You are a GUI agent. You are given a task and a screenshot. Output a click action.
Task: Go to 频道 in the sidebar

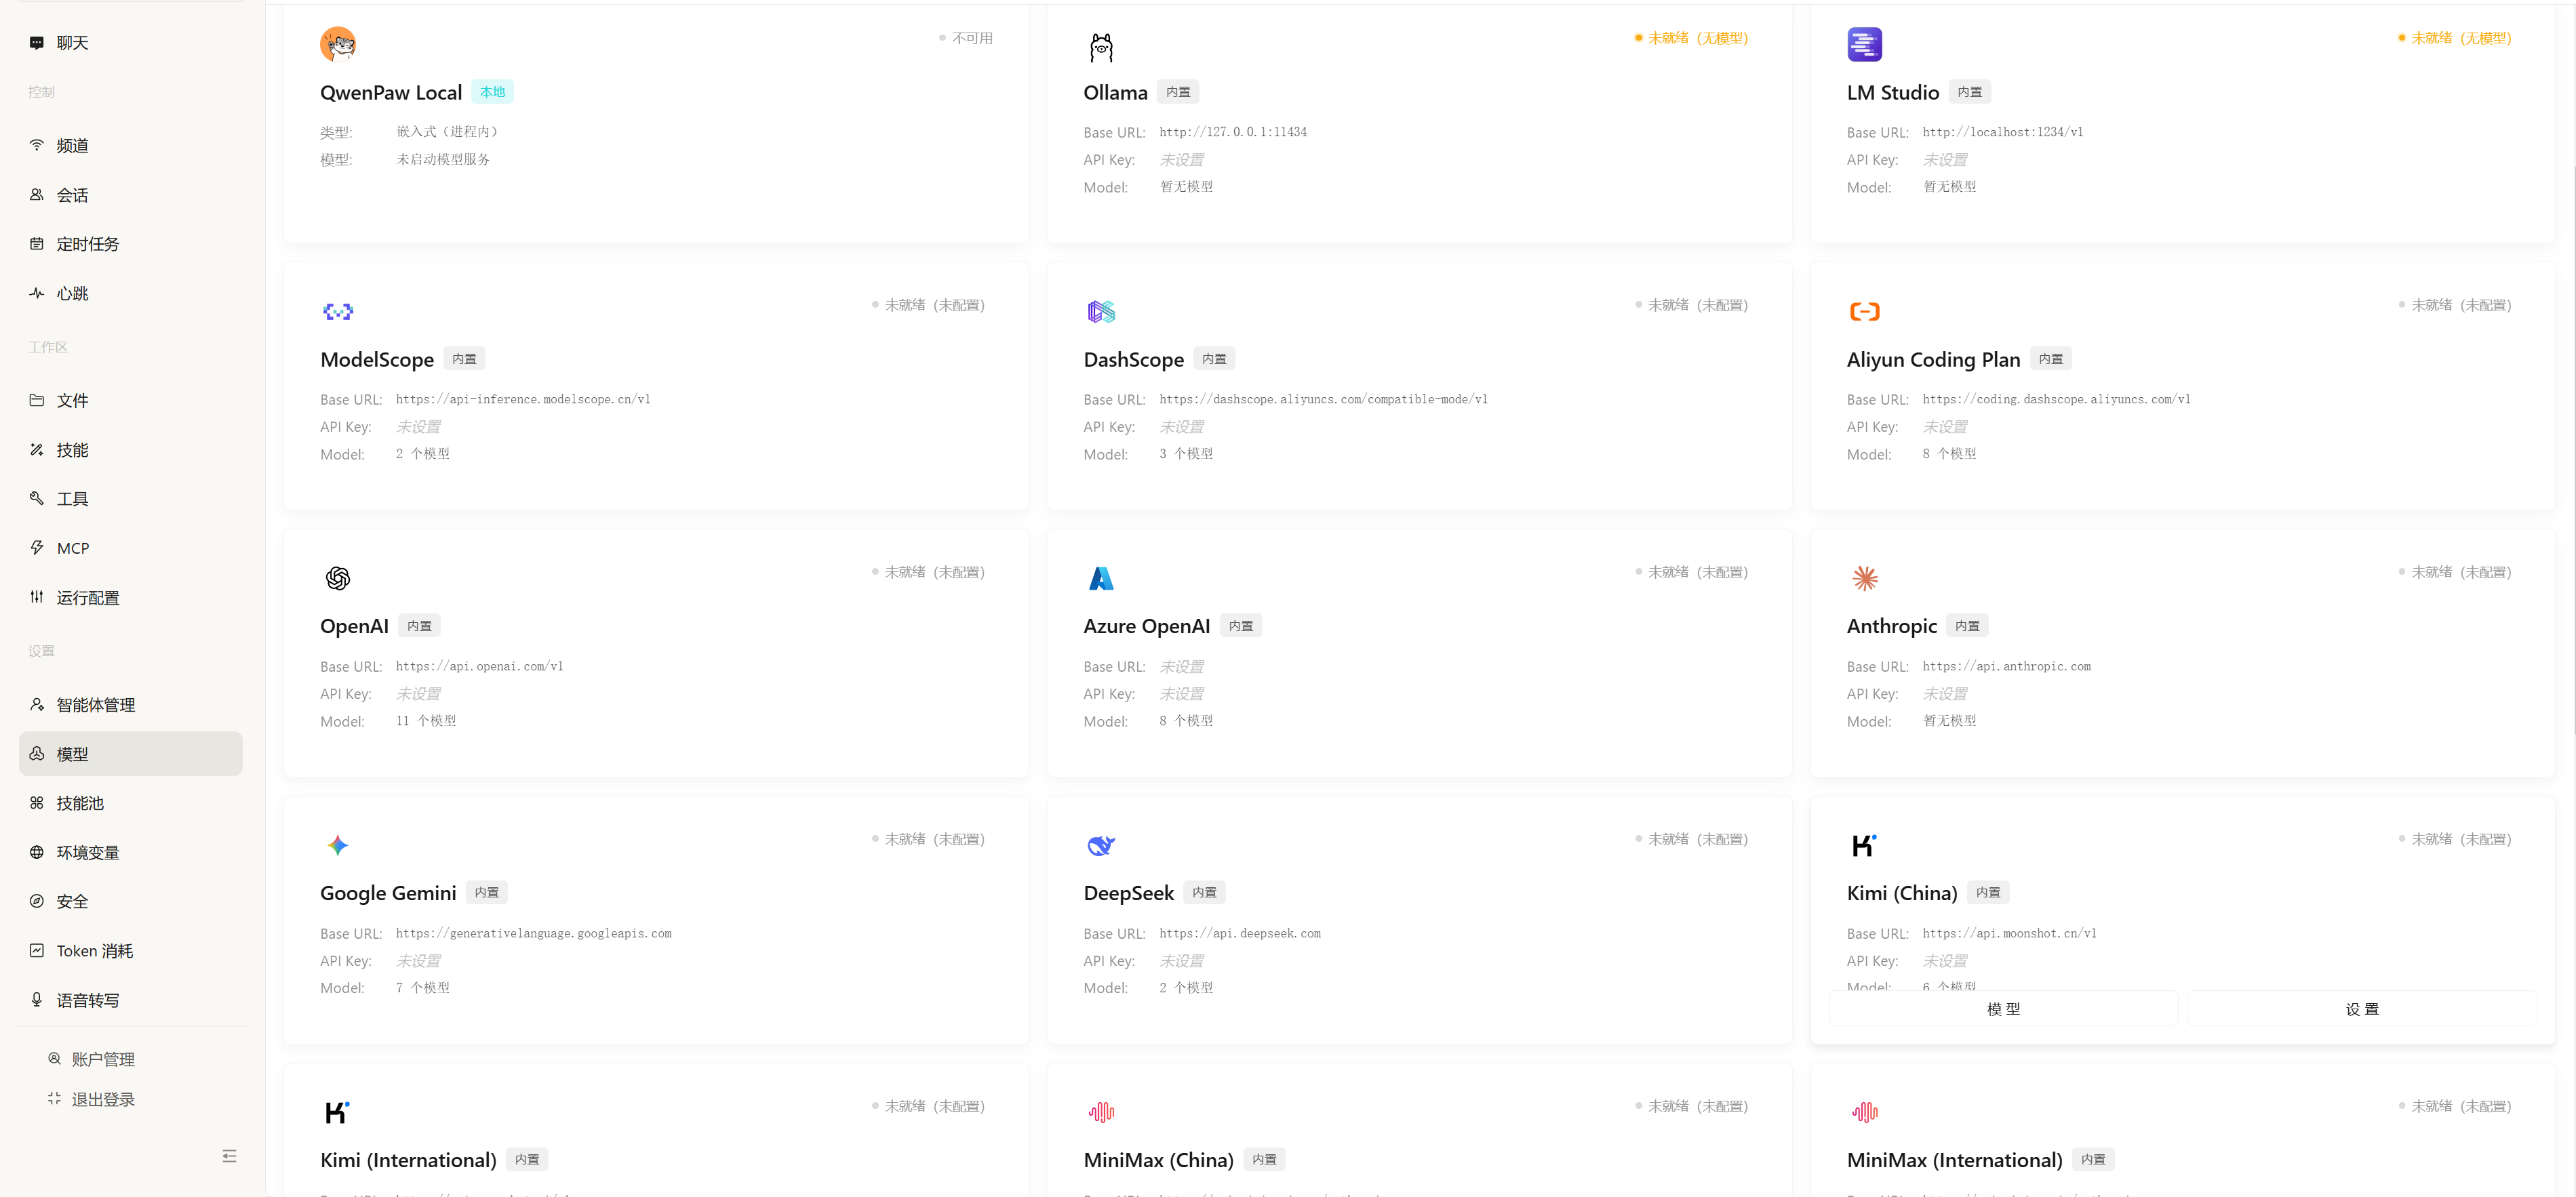(72, 146)
